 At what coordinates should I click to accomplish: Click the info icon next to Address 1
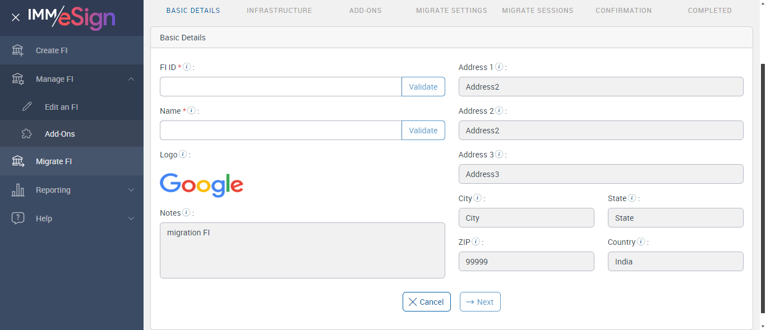pos(499,67)
